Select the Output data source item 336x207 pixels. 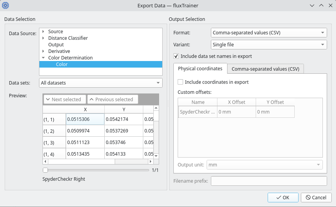point(101,44)
